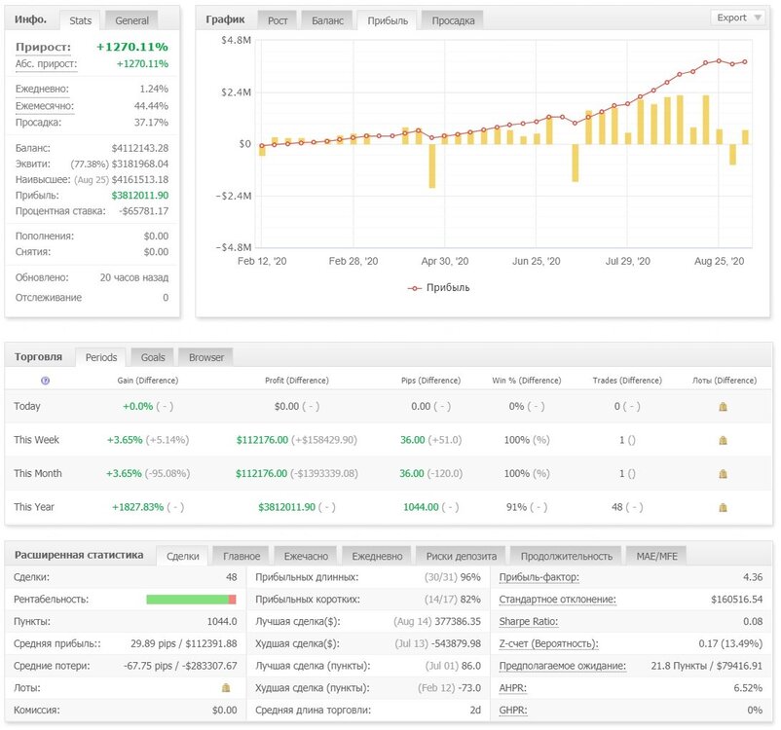This screenshot has height=730, width=781.
Task: Click the lots lock icon in This Year row
Action: pos(723,507)
